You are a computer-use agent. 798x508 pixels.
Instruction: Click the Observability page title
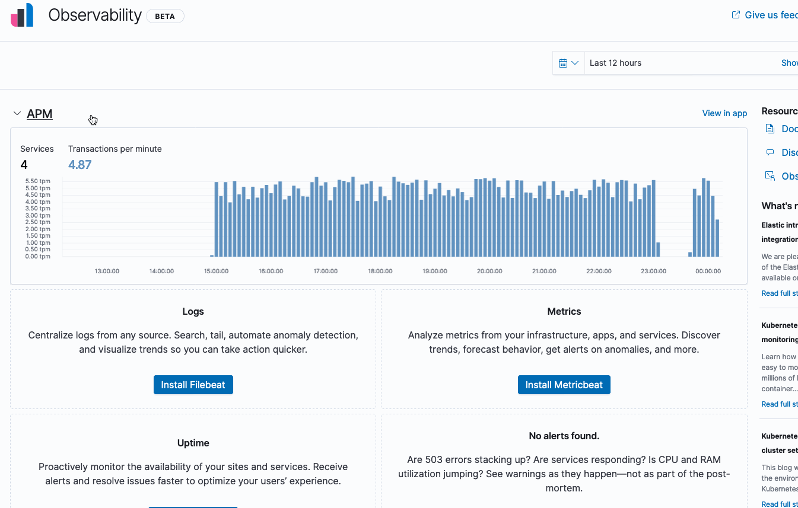tap(95, 15)
